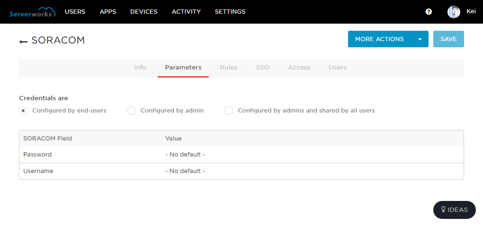Open the SETTINGS menu
The width and height of the screenshot is (483, 226).
[230, 12]
